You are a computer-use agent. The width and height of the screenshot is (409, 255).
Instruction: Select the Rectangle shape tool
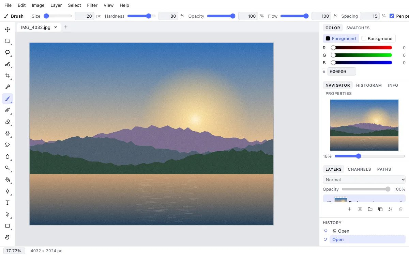[x=7, y=226]
